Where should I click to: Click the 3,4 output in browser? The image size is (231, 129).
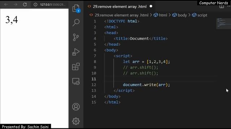click(12, 20)
